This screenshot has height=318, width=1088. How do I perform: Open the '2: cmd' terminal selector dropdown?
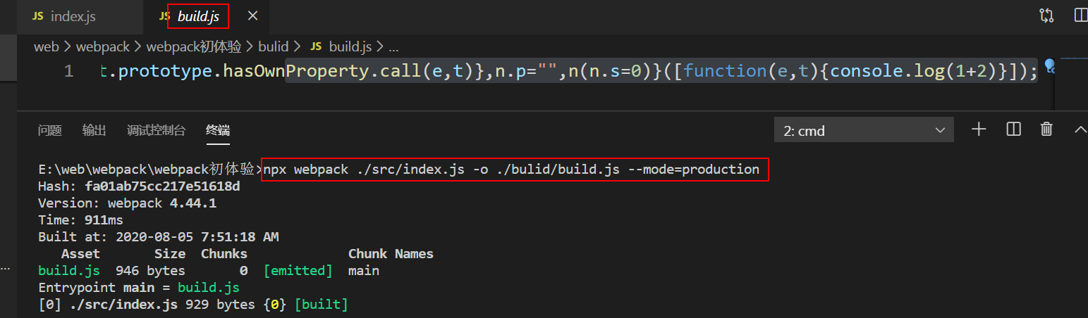[x=864, y=130]
